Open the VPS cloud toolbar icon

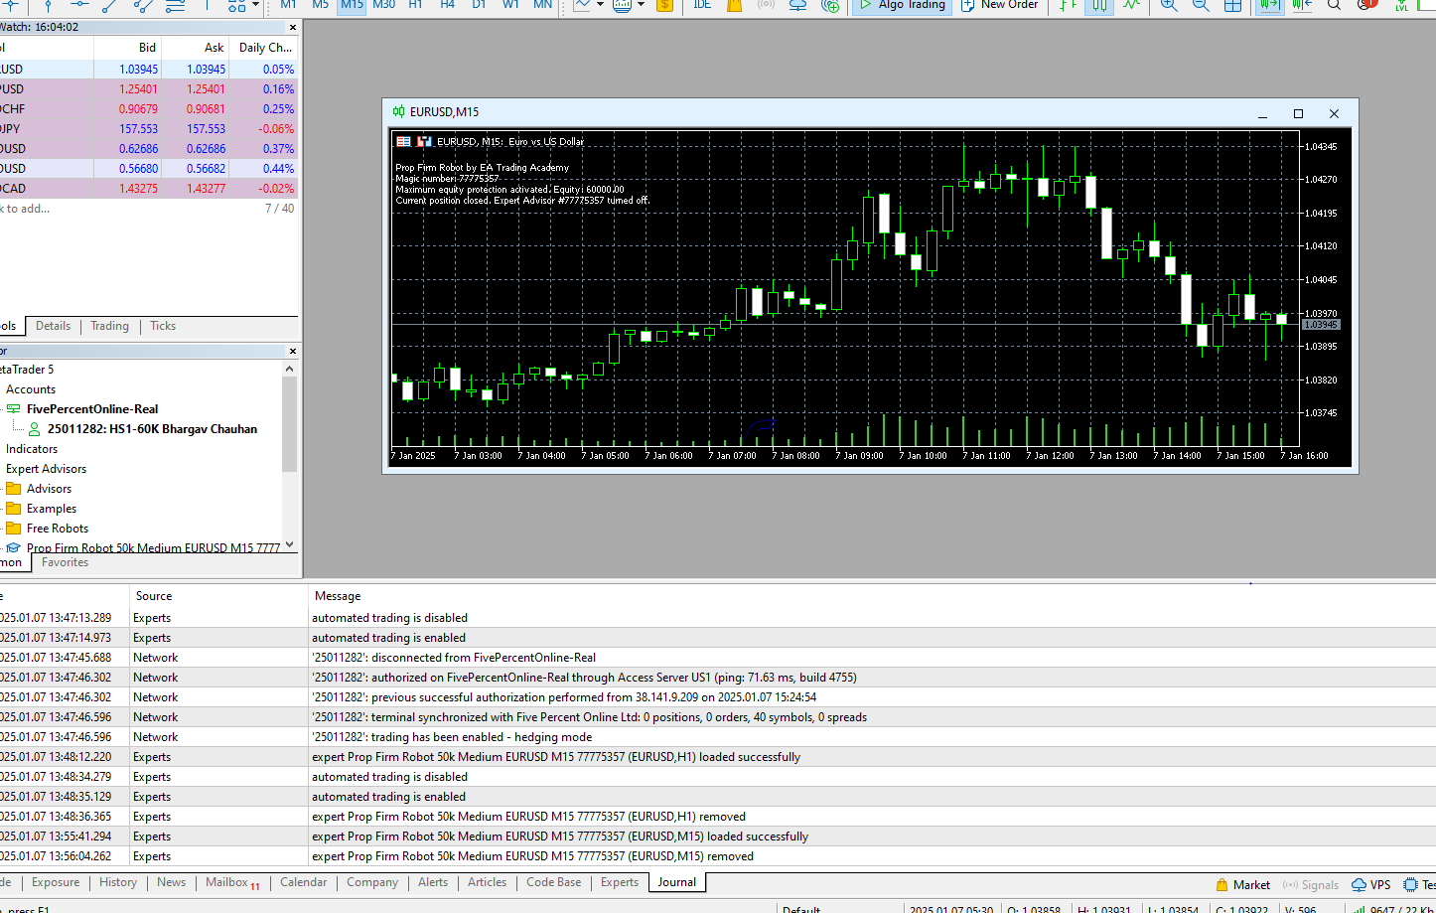tap(797, 5)
